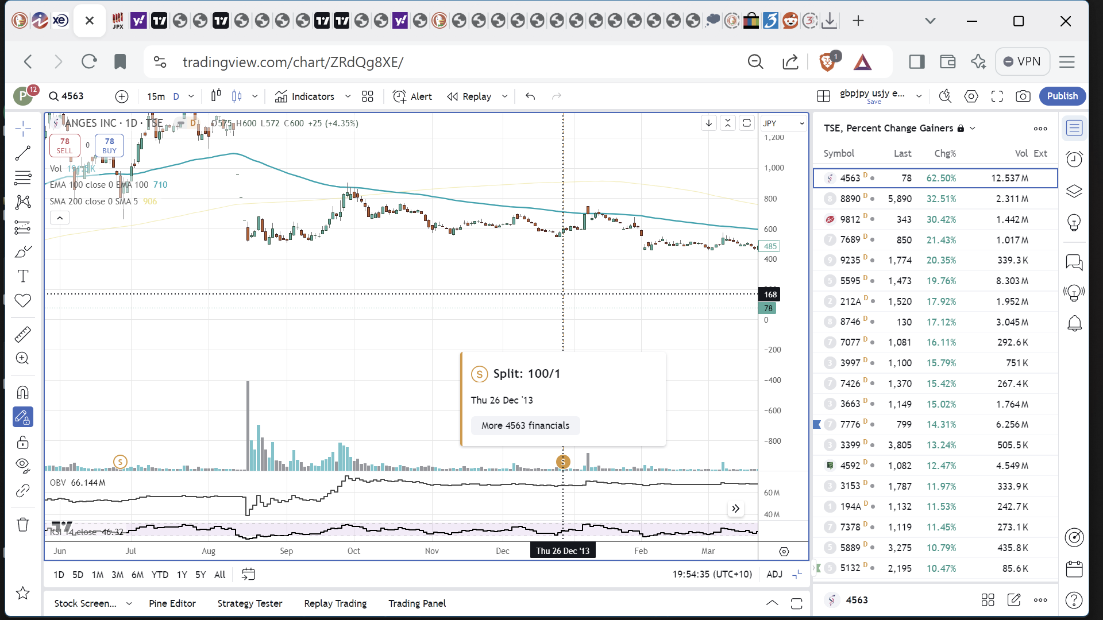Expand the bar style dropdown arrow
Image resolution: width=1103 pixels, height=620 pixels.
254,96
